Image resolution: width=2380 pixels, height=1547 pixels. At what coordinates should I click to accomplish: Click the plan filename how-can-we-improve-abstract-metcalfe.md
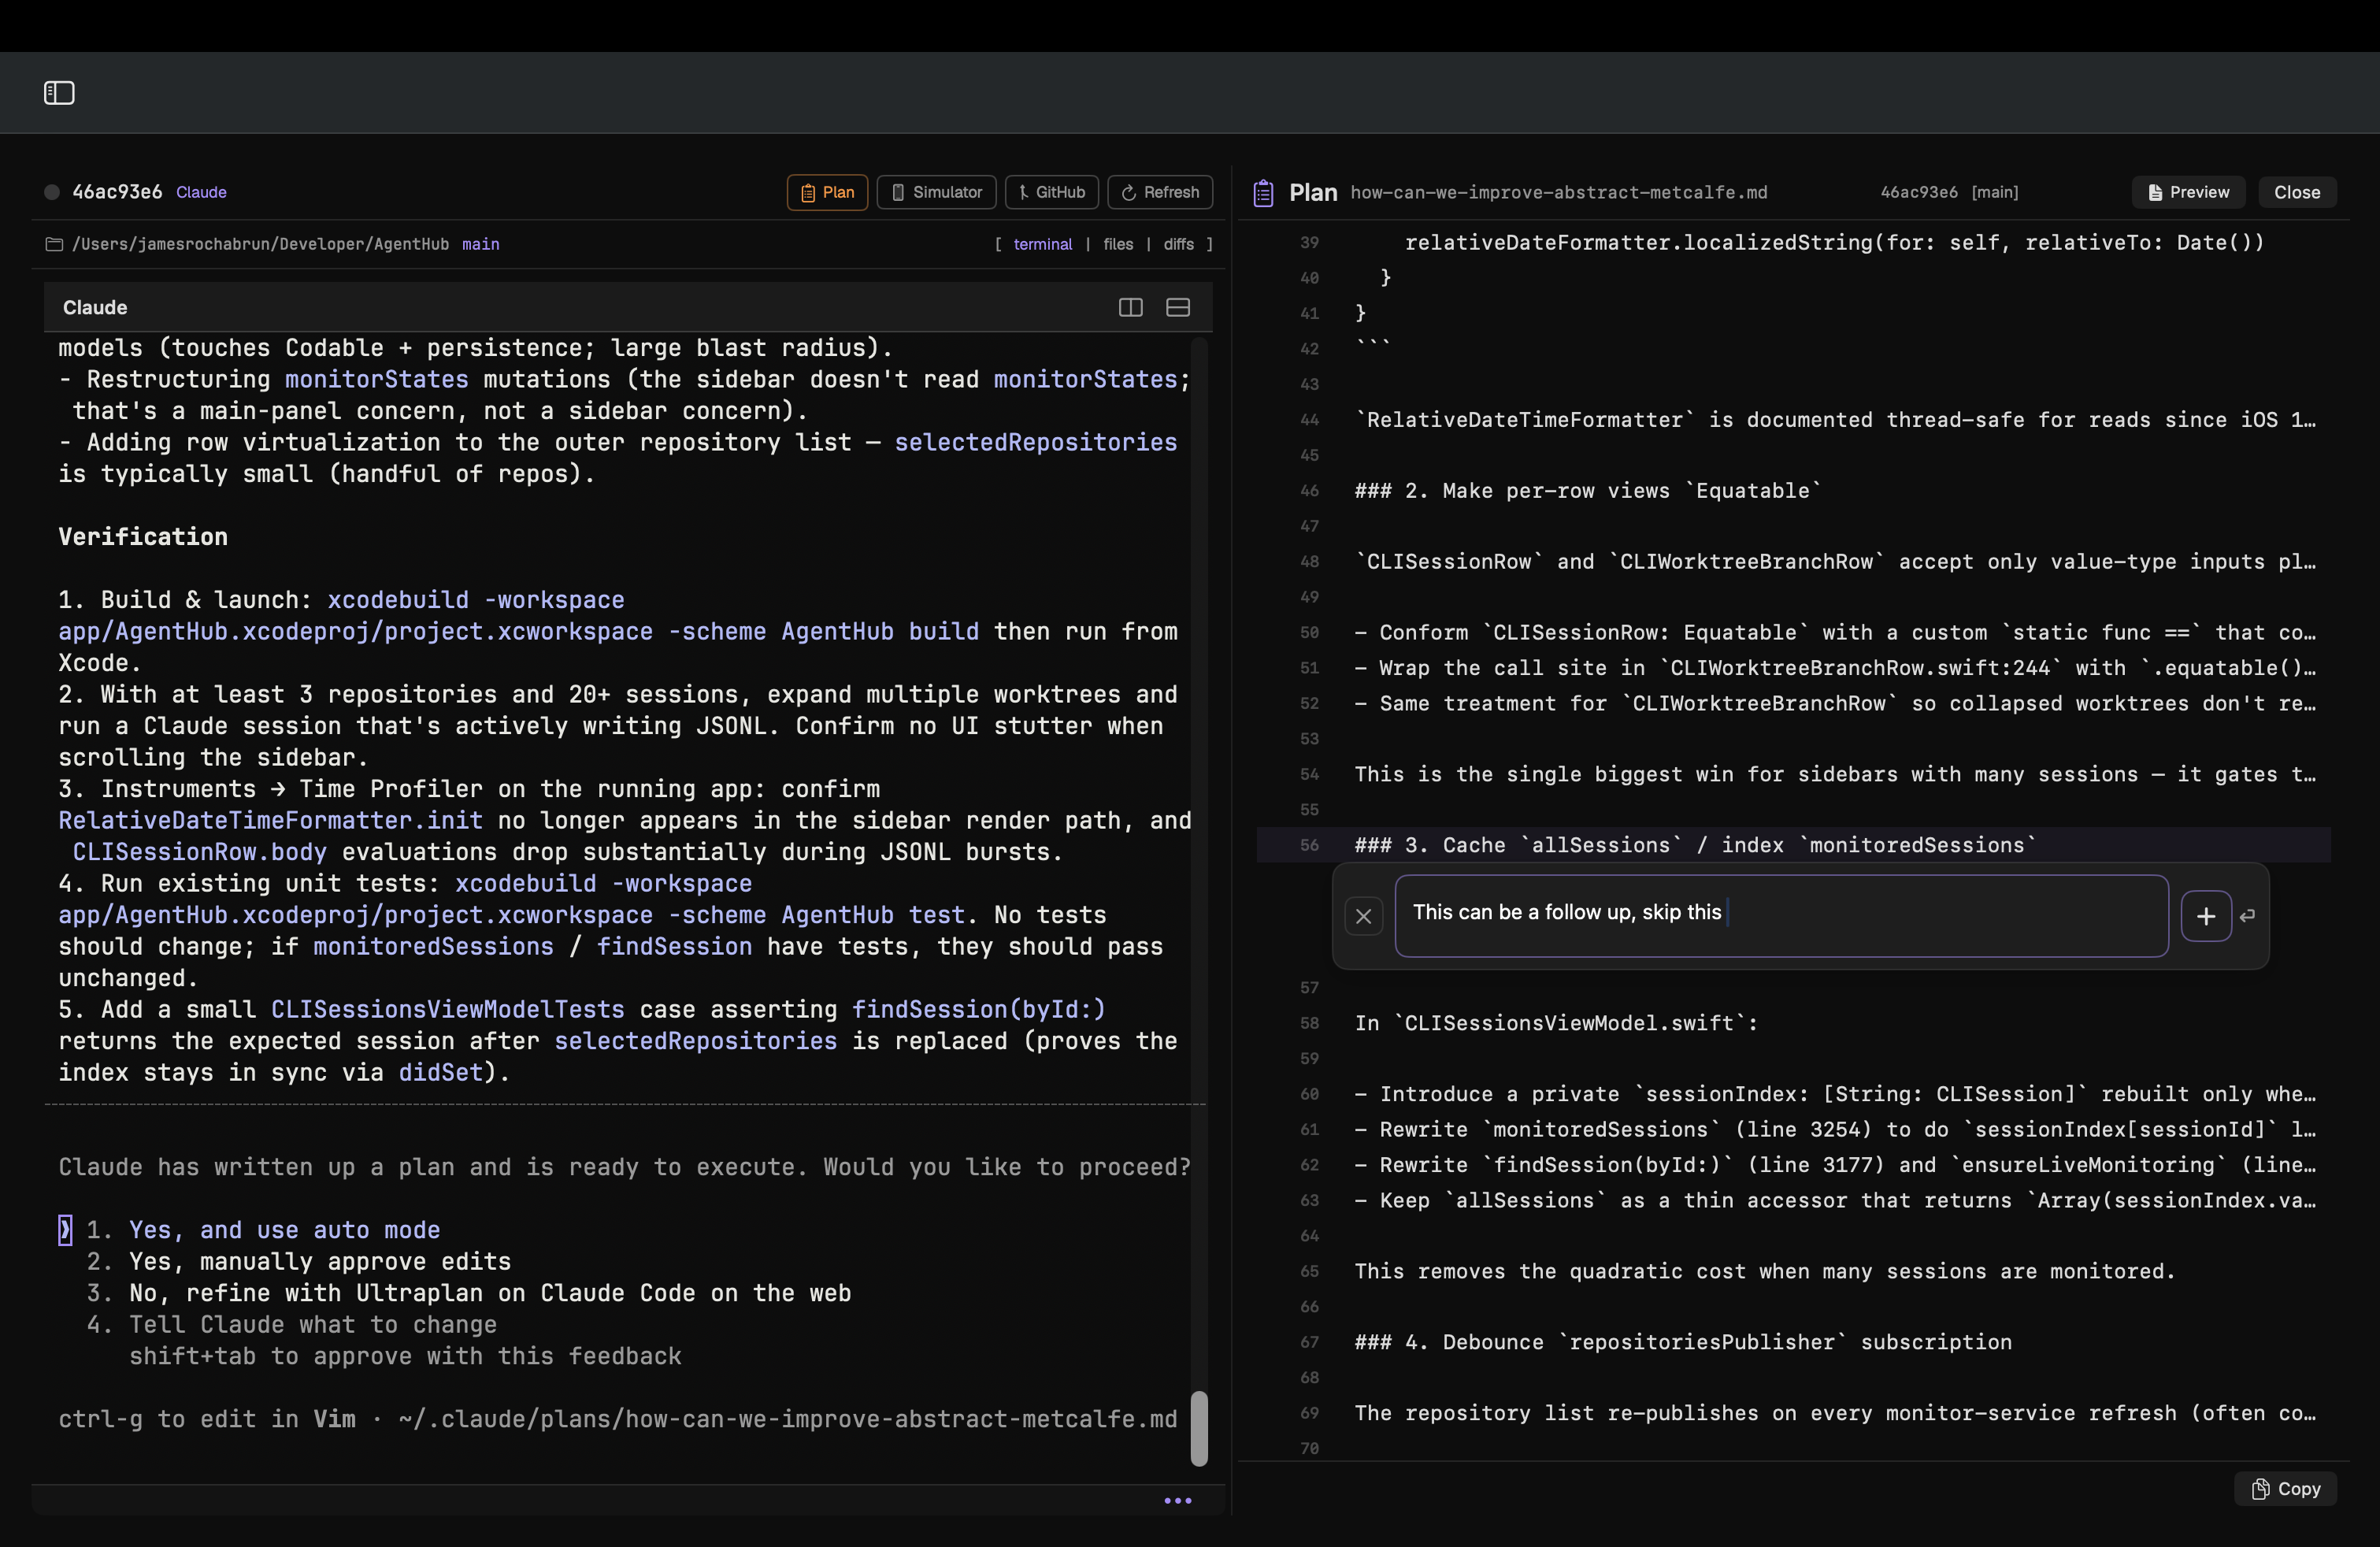pyautogui.click(x=1558, y=192)
